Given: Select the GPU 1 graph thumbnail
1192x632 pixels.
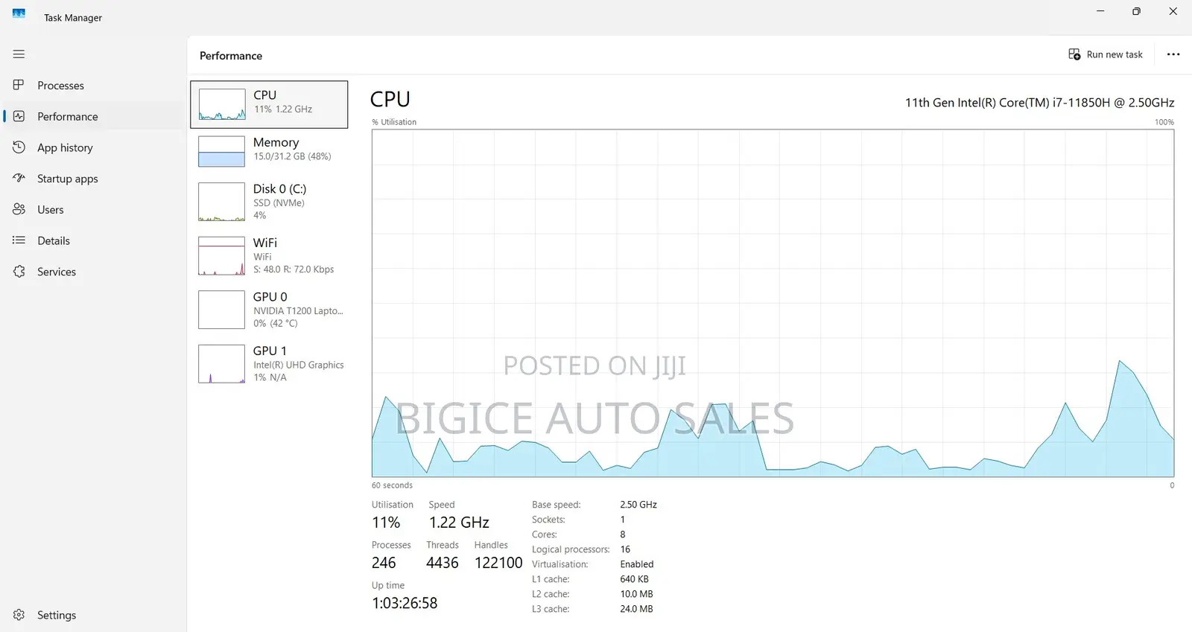Looking at the screenshot, I should tap(221, 364).
